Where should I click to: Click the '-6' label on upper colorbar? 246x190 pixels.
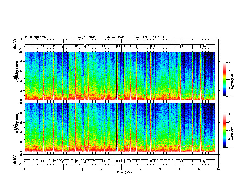point(229,62)
